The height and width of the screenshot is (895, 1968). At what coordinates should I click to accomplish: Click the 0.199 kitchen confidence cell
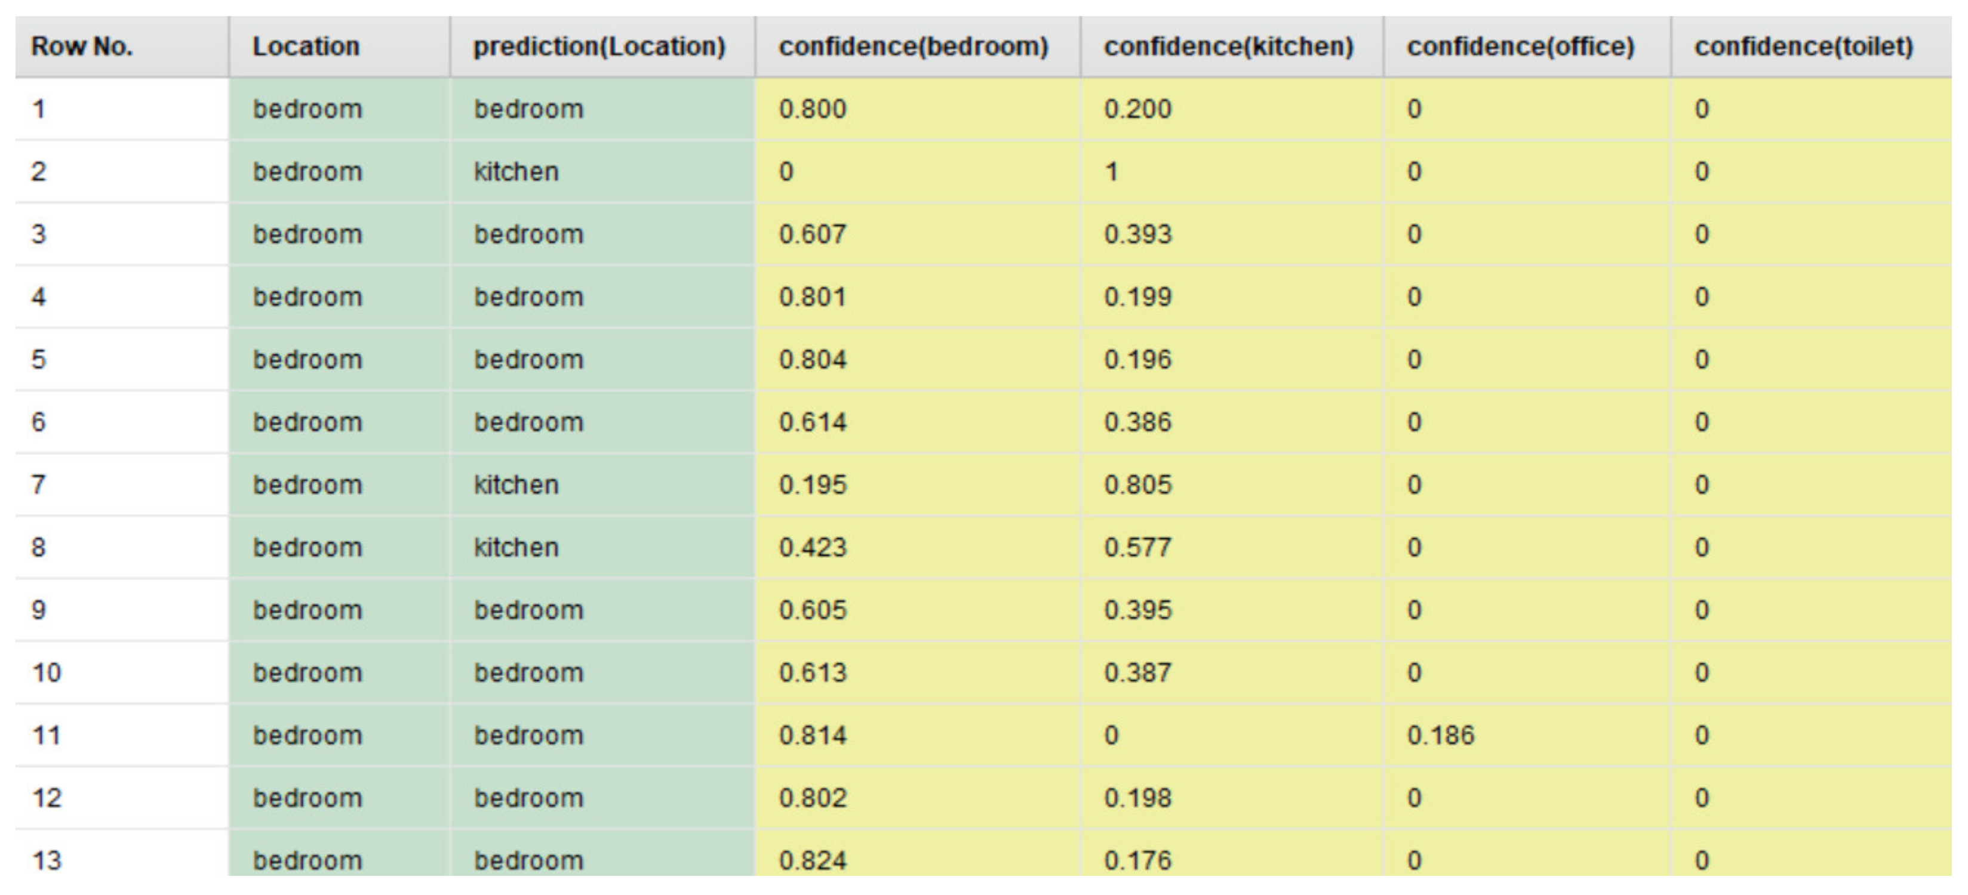coord(1137,297)
